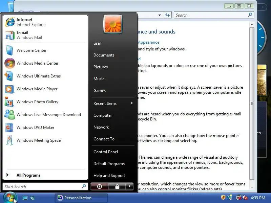Open Games from the Start menu
Image resolution: width=271 pixels, height=203 pixels.
point(100,91)
